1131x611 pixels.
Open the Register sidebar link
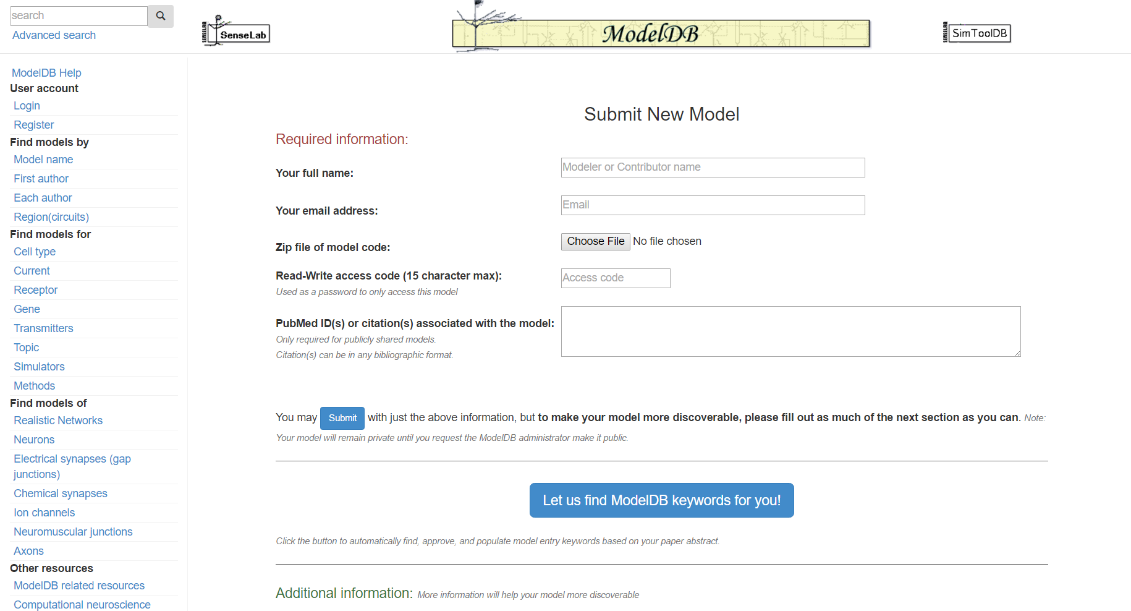pyautogui.click(x=34, y=125)
